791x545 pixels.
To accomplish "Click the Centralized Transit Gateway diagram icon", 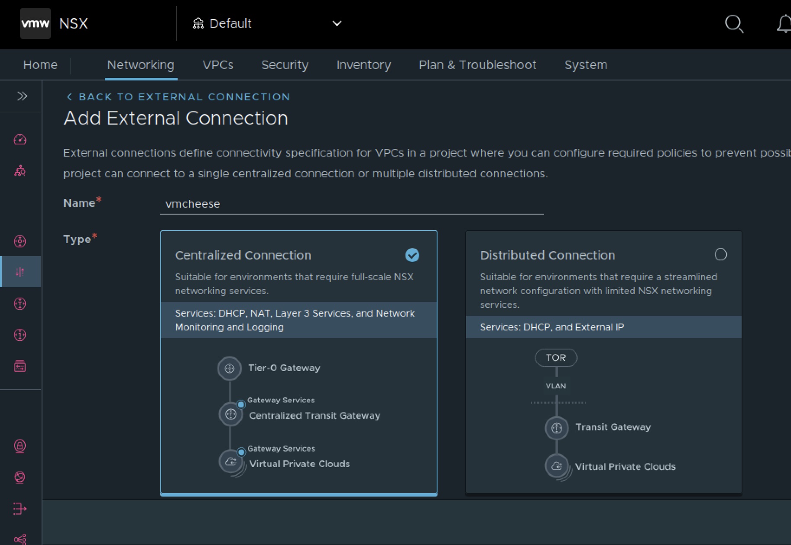I will click(x=231, y=414).
